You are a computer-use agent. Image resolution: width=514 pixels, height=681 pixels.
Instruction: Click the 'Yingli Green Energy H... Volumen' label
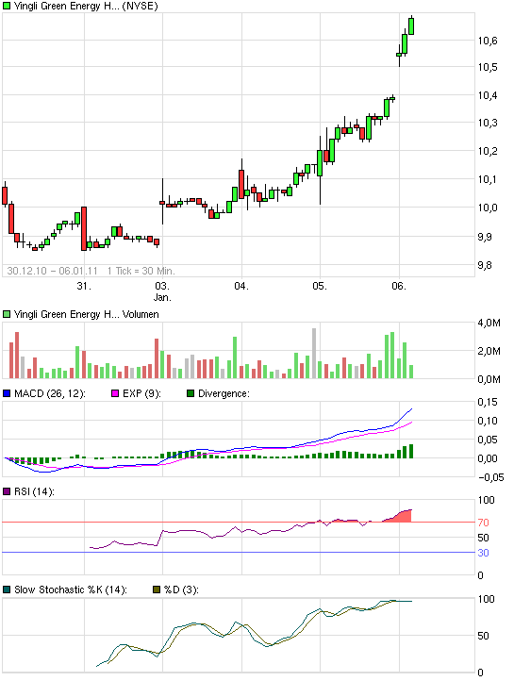click(x=87, y=314)
